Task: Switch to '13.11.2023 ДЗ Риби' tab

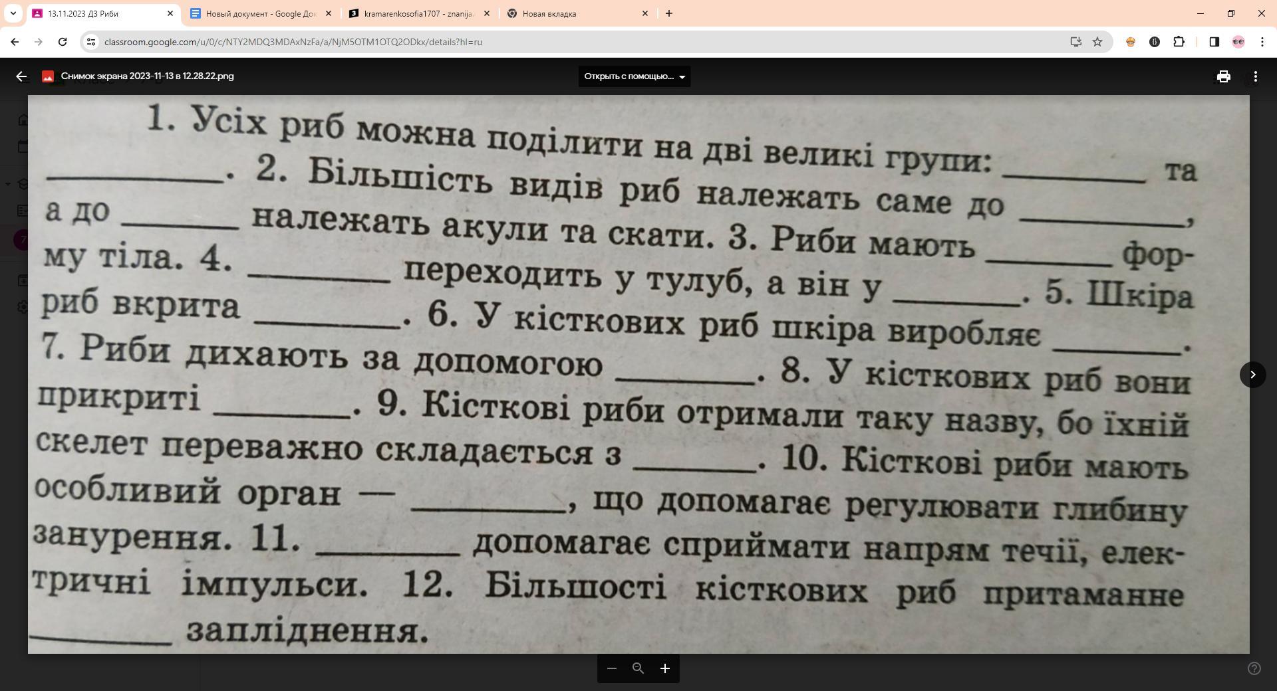Action: point(103,13)
